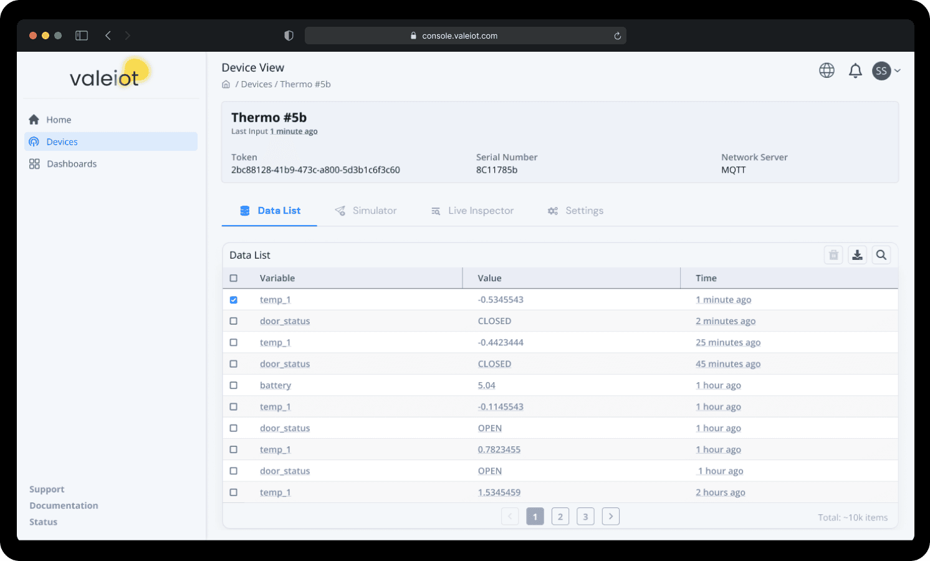Open the Documentation link
Screen dimensions: 930x561
tap(64, 506)
